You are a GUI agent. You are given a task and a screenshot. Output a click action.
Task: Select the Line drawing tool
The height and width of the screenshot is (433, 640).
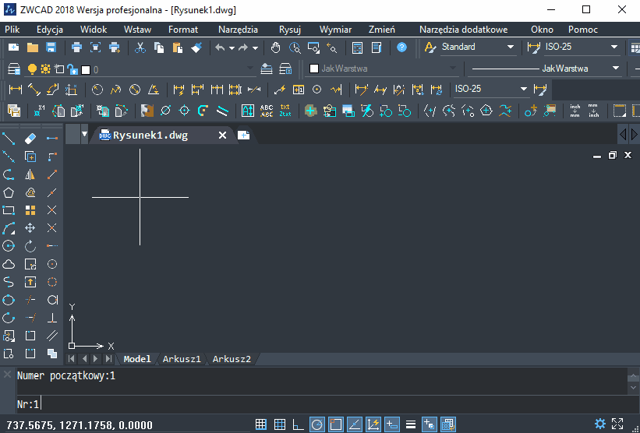tap(9, 139)
